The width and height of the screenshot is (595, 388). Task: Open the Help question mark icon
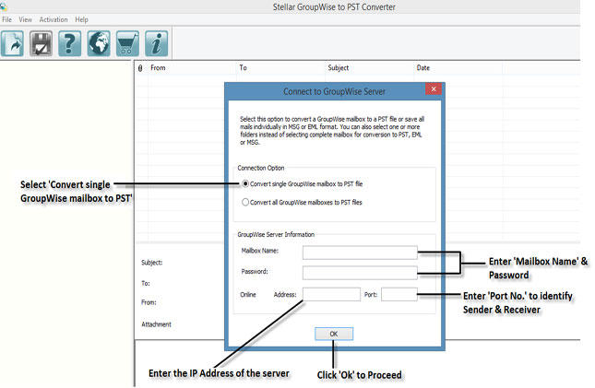[70, 43]
